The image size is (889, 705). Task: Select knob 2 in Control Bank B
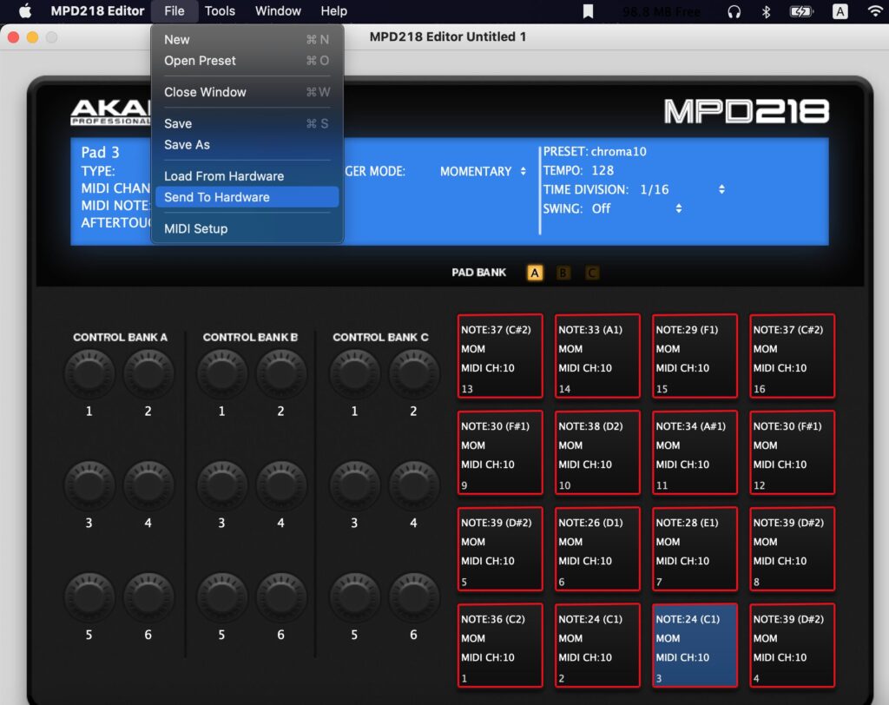280,373
